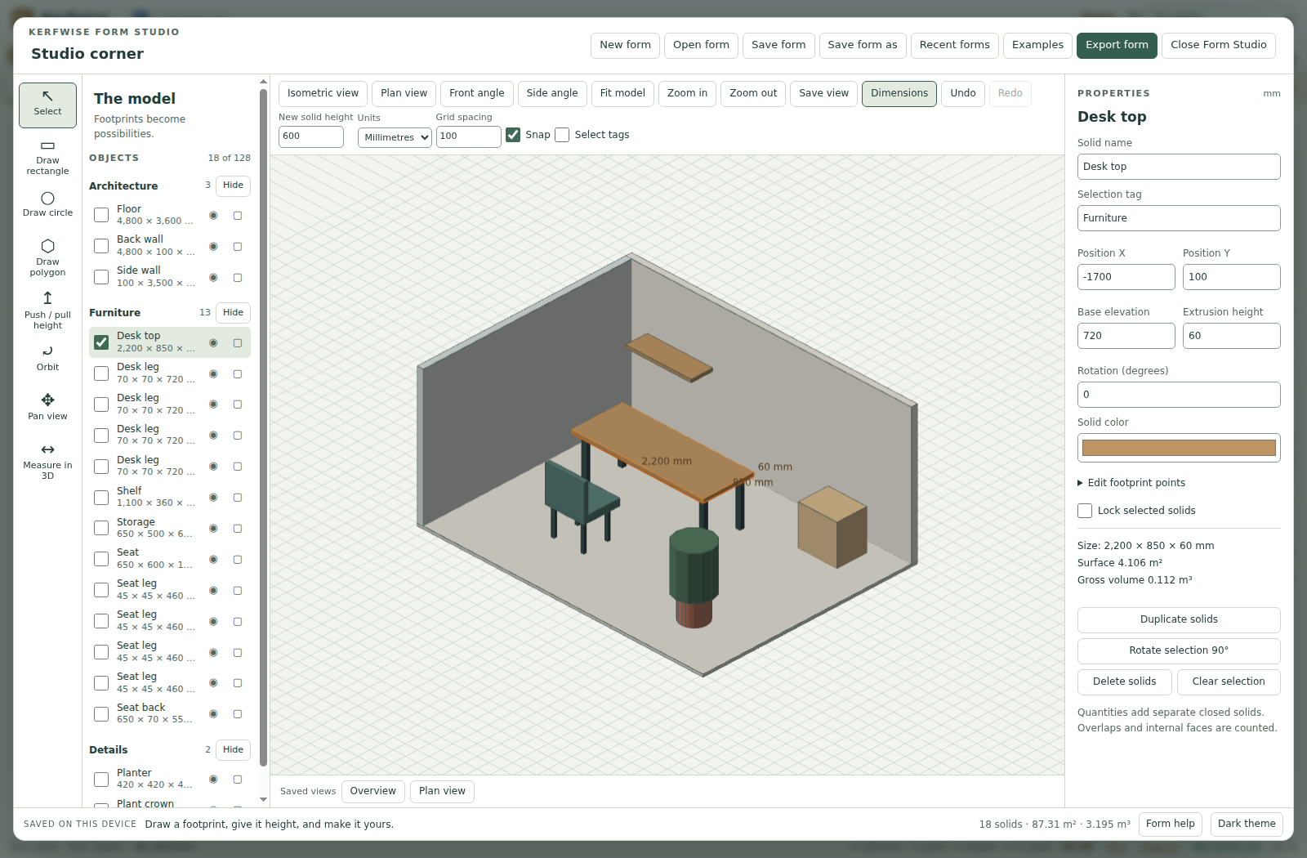Screen dimensions: 1307x858
Task: Activate the Select arrow tool
Action: coord(47,105)
